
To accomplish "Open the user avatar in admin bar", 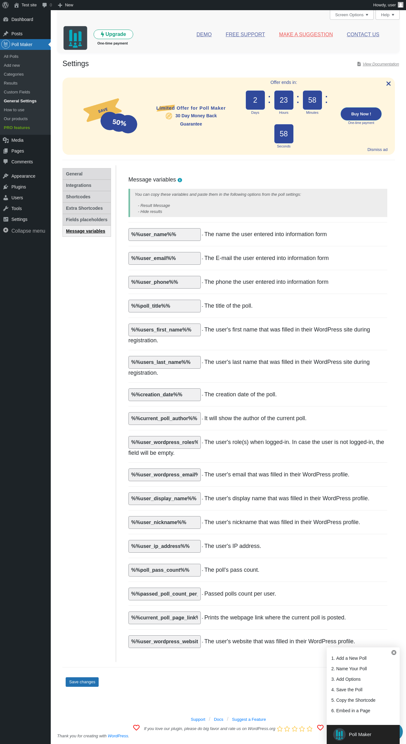I will (400, 5).
